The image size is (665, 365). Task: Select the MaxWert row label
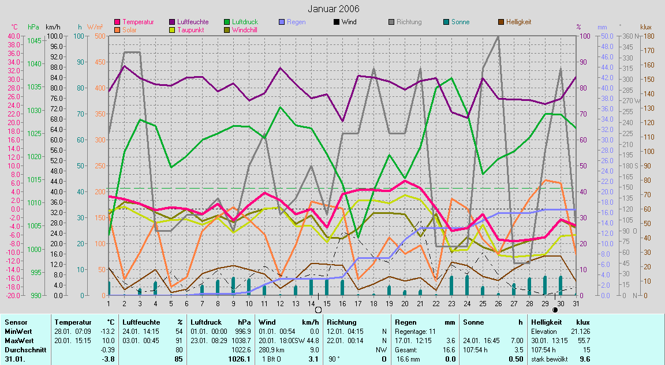coord(17,340)
